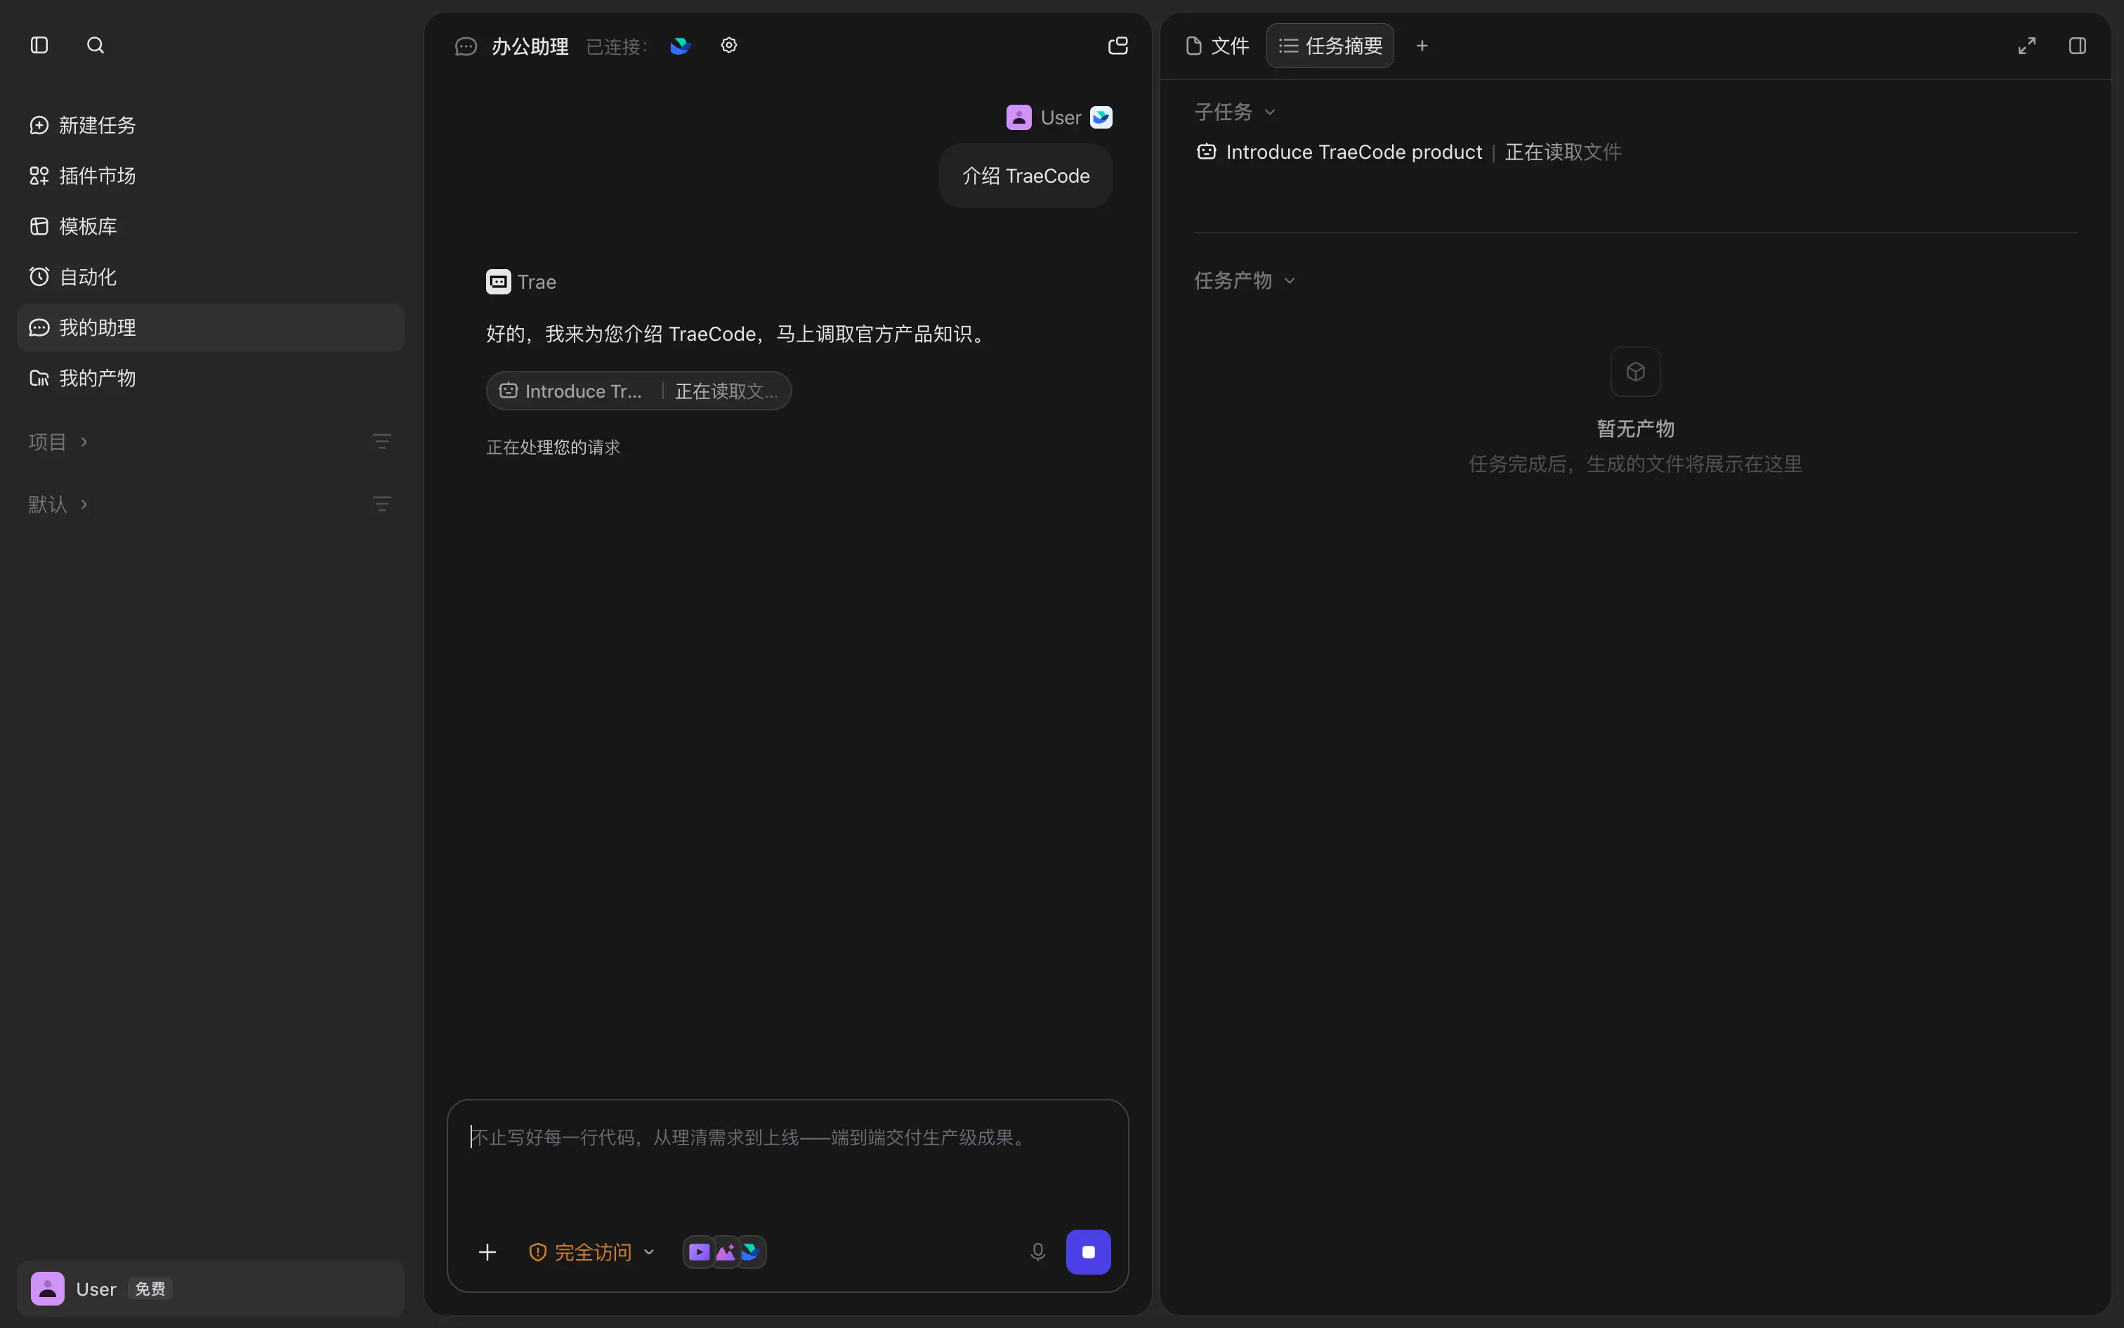The width and height of the screenshot is (2124, 1328).
Task: Switch to the 文件 tab
Action: [1217, 46]
